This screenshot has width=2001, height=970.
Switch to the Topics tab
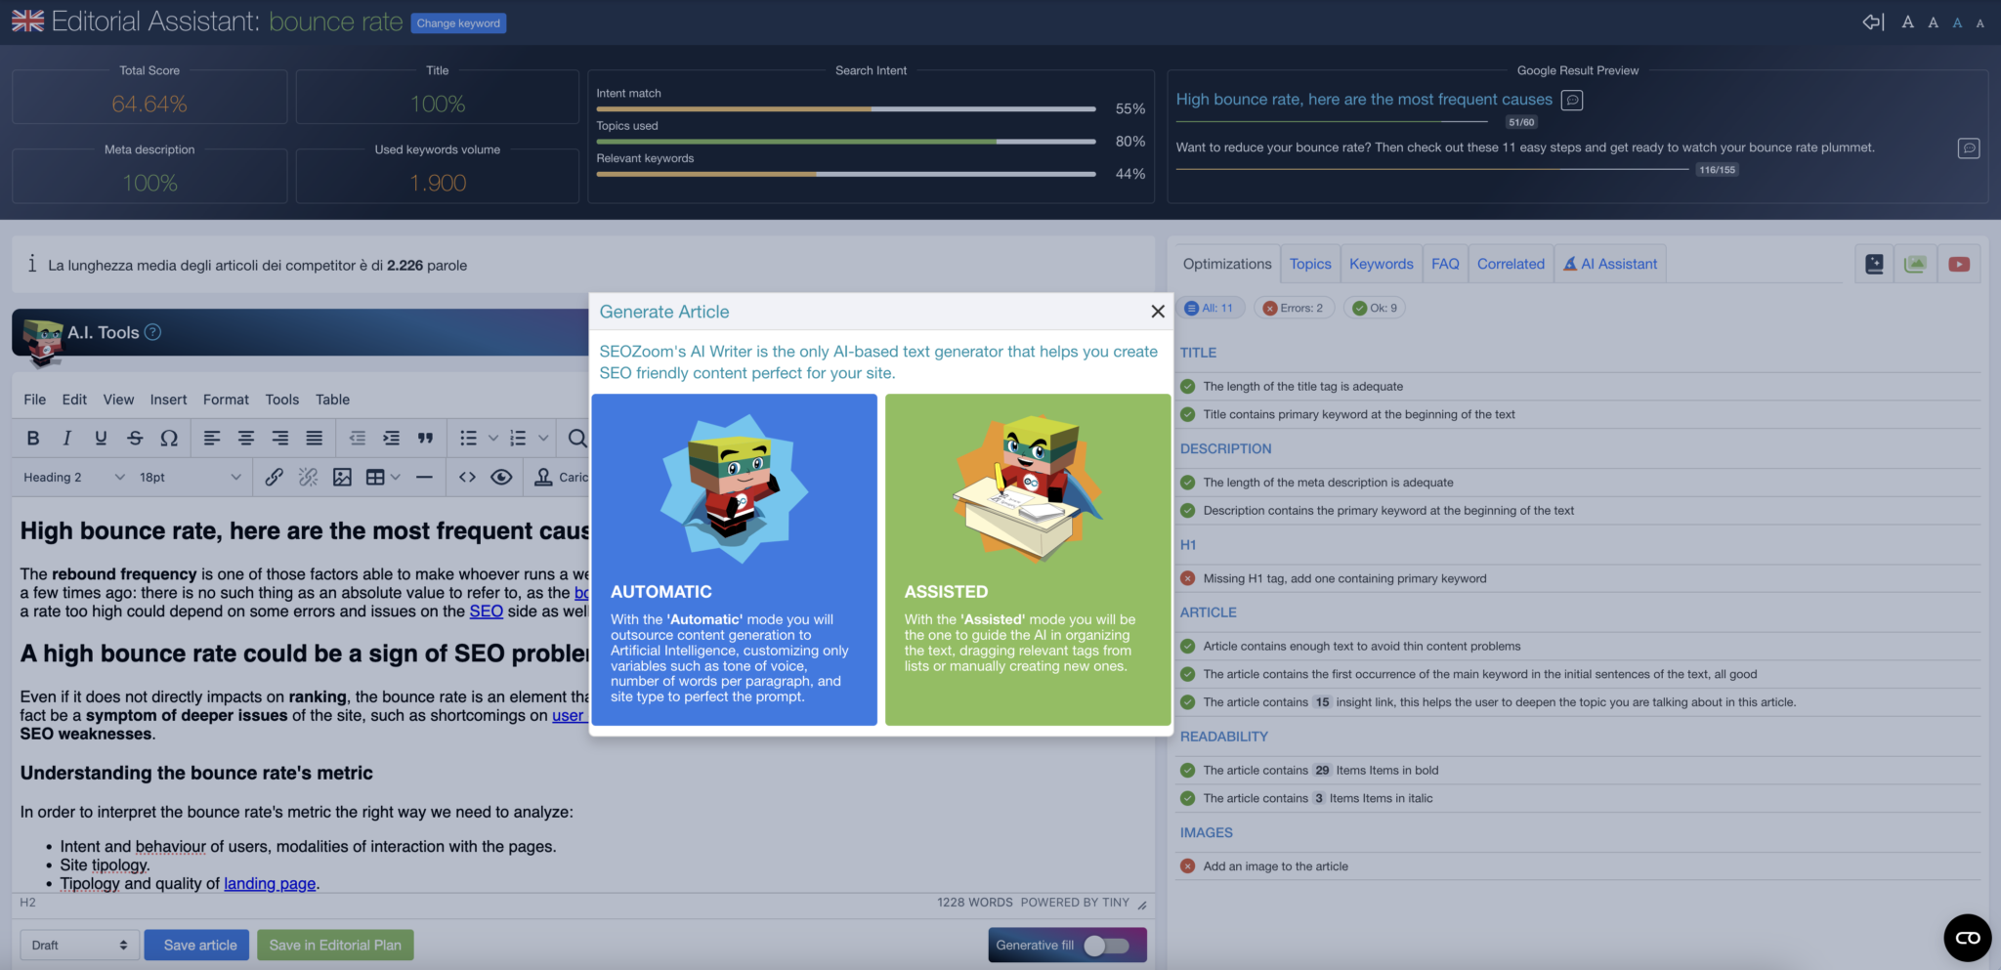coord(1310,264)
